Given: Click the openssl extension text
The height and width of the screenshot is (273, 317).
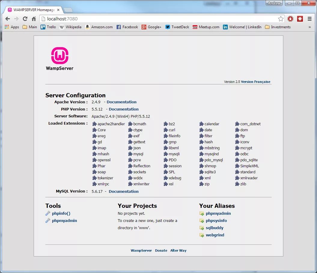Looking at the screenshot, I should (x=104, y=160).
